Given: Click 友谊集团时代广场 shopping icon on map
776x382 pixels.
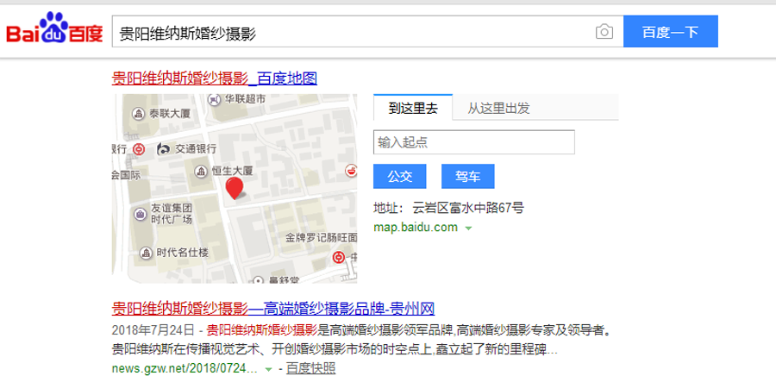Looking at the screenshot, I should click(x=141, y=214).
